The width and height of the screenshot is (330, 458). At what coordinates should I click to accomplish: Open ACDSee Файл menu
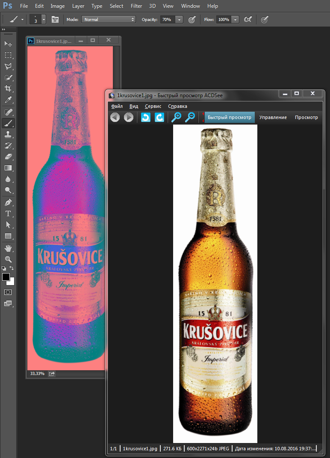tap(117, 106)
